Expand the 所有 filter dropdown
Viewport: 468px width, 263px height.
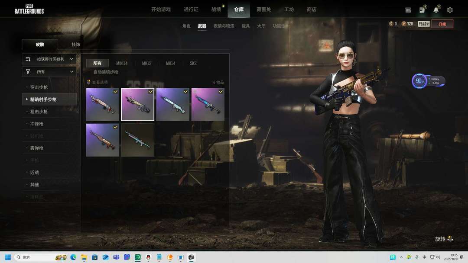point(49,72)
